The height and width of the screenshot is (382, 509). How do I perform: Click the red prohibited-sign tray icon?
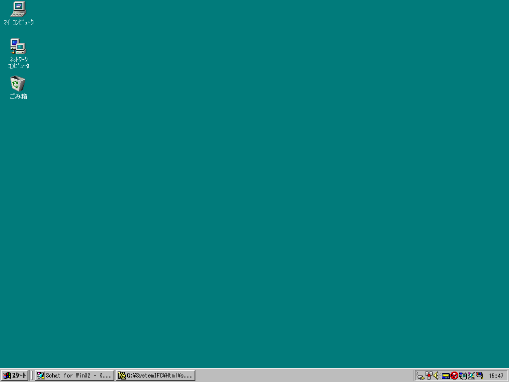454,376
